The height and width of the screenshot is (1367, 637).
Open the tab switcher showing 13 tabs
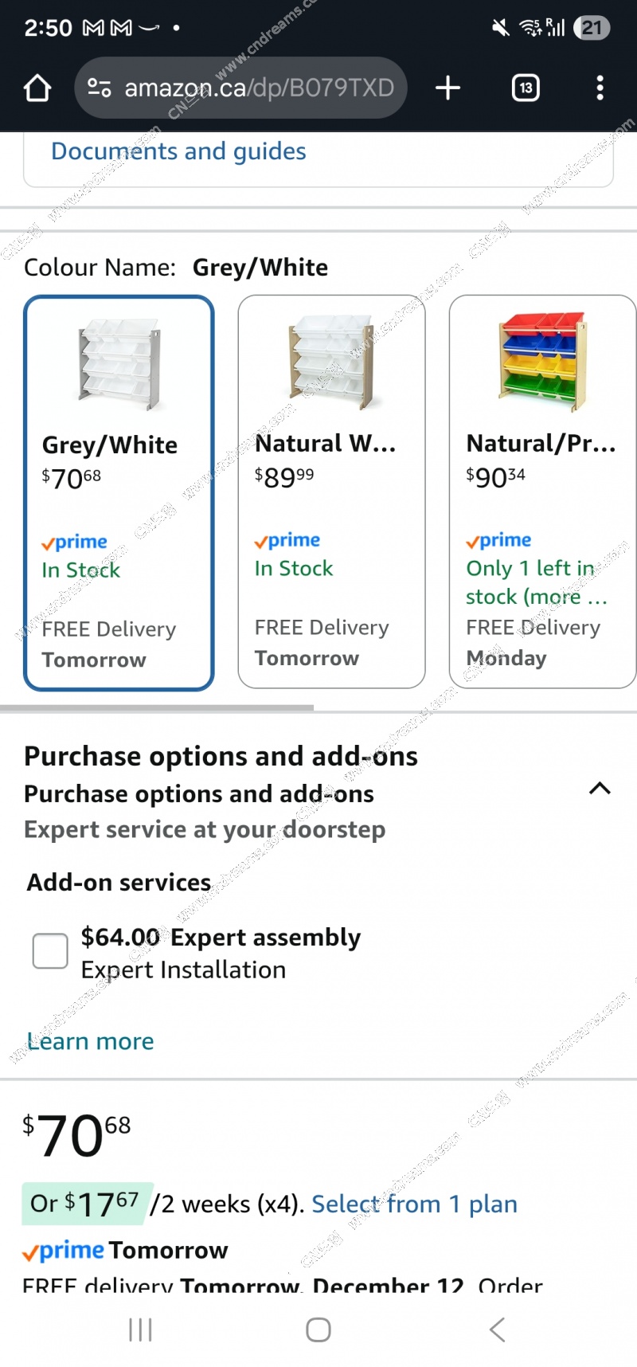tap(526, 88)
